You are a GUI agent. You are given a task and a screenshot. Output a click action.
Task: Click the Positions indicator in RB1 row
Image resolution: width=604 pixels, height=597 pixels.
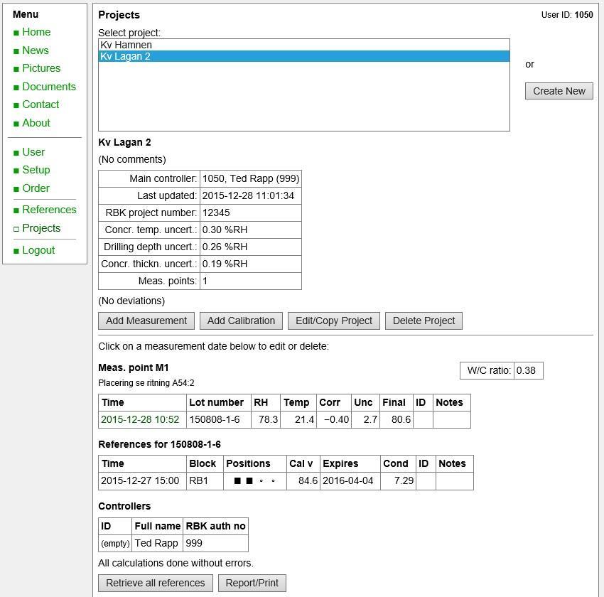(x=254, y=480)
